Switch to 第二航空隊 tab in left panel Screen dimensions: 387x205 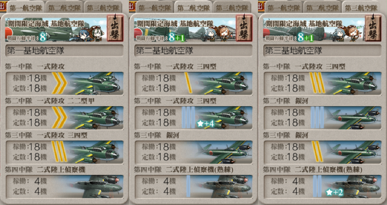pyautogui.click(x=64, y=7)
